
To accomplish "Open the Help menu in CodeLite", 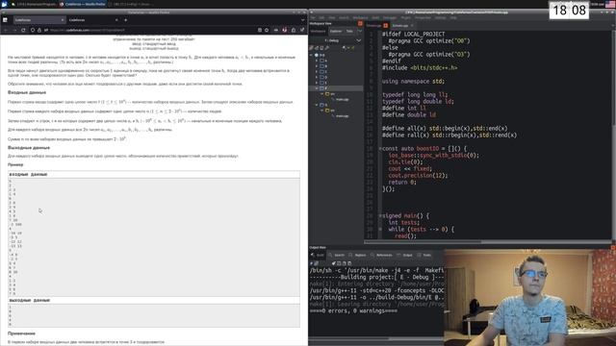I will (x=453, y=17).
